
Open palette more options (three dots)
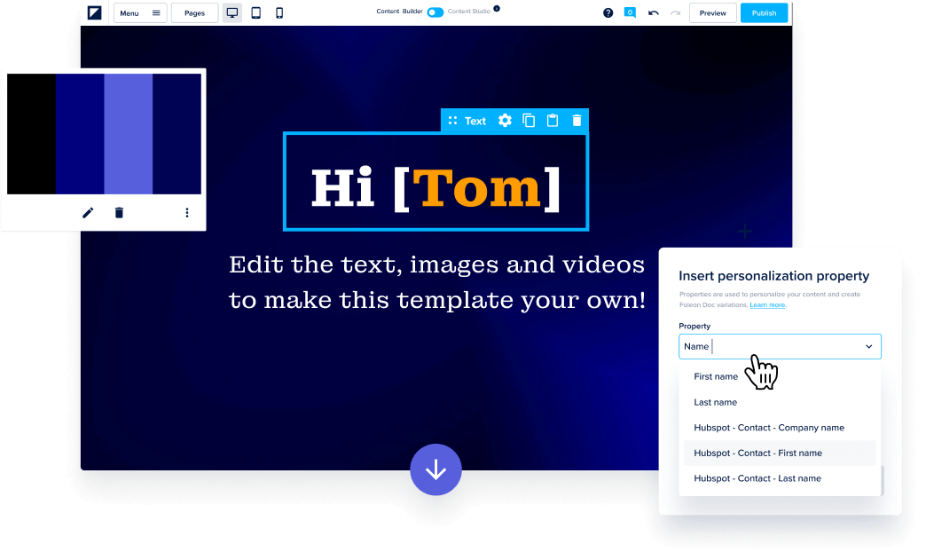pos(187,213)
